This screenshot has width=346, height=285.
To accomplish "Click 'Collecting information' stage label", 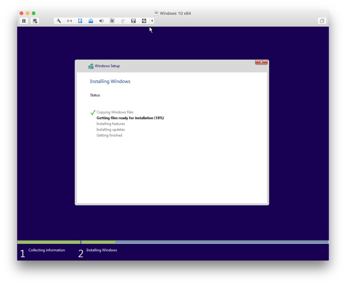I will pos(47,250).
